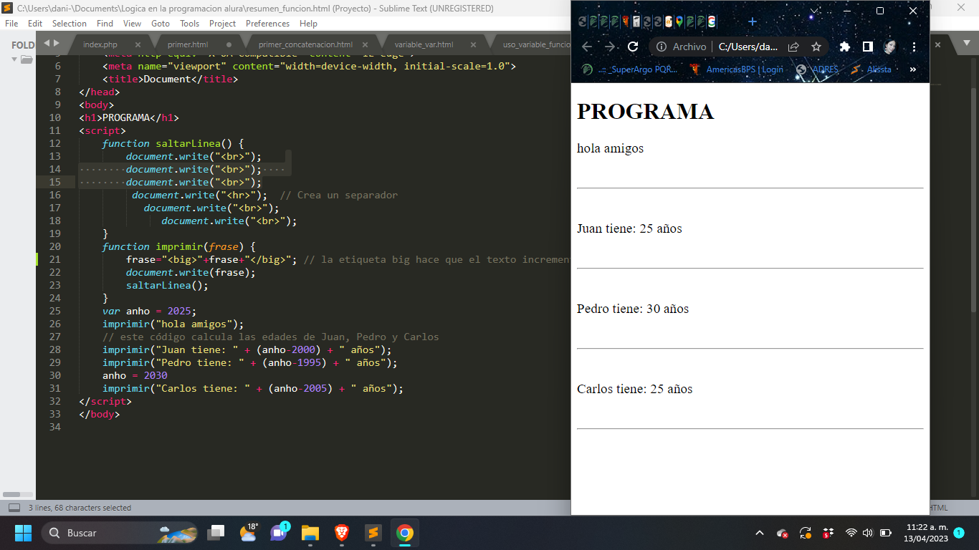The width and height of the screenshot is (979, 550).
Task: Switch to the Google Maps tab in Chrome
Action: [x=679, y=21]
